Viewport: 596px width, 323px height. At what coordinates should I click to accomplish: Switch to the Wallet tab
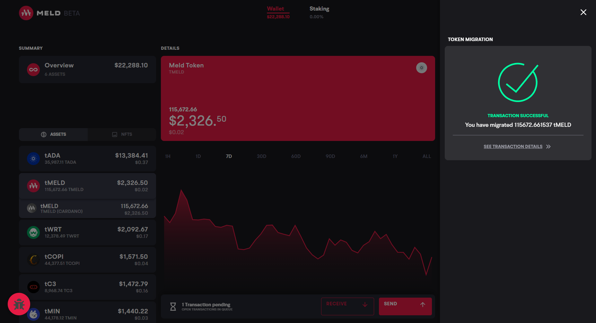pyautogui.click(x=278, y=12)
